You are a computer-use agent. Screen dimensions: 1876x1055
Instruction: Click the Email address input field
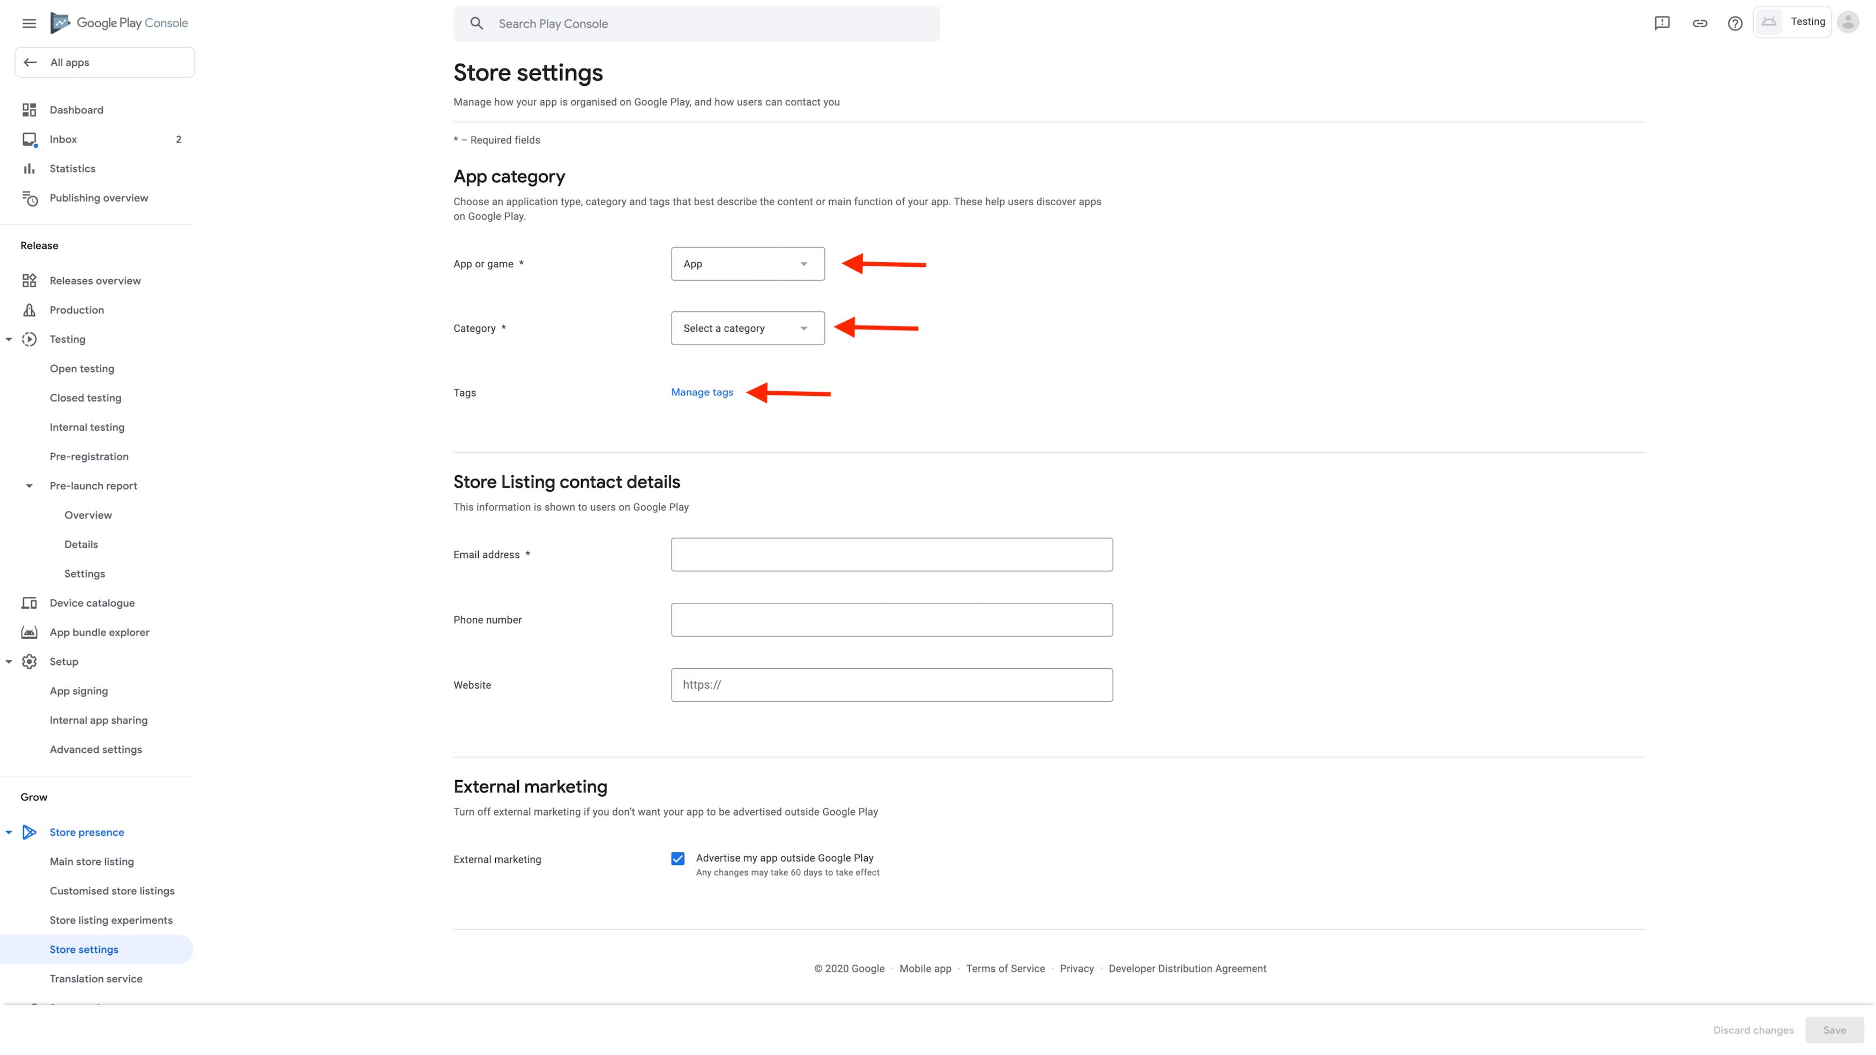(891, 555)
